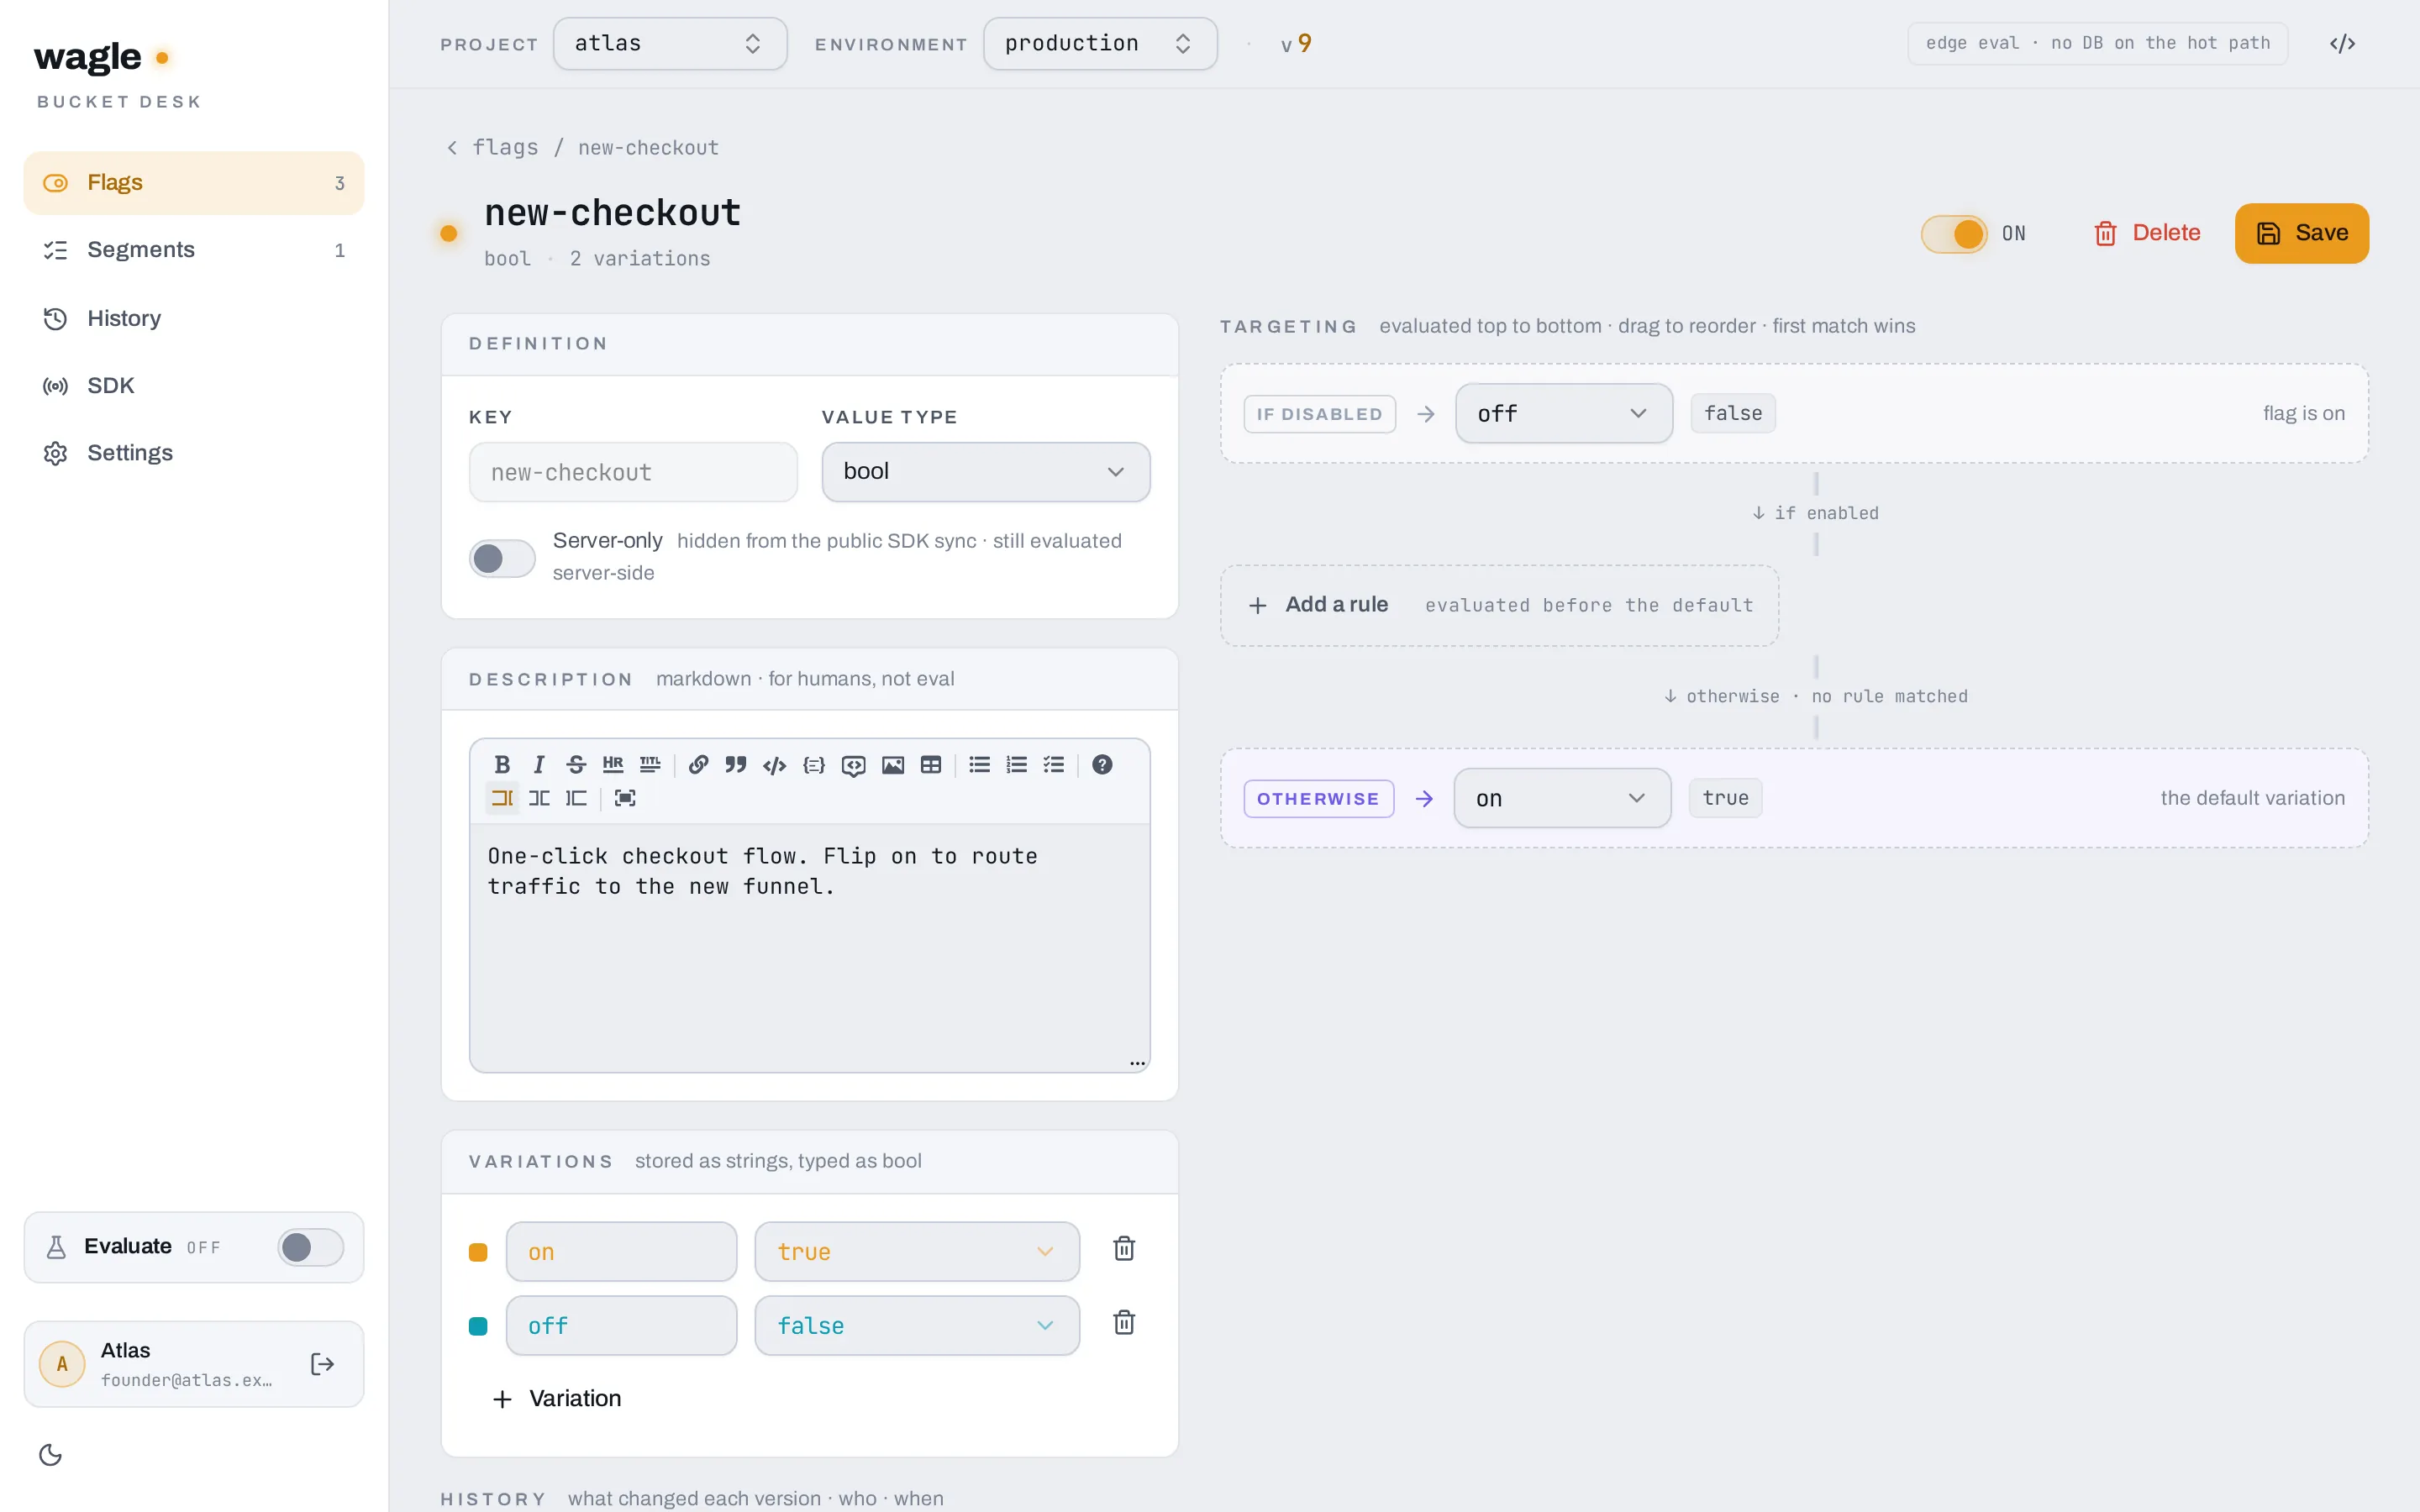
Task: Open the code view icon in top bar
Action: pyautogui.click(x=2342, y=43)
